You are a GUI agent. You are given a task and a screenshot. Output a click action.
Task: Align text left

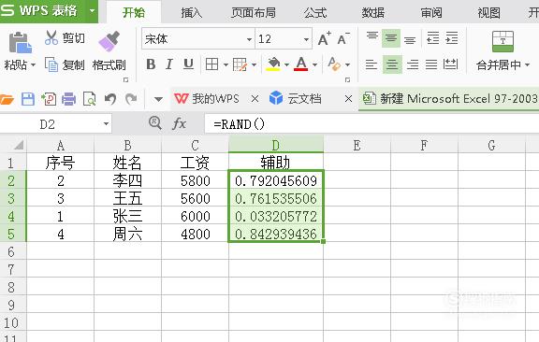(371, 64)
